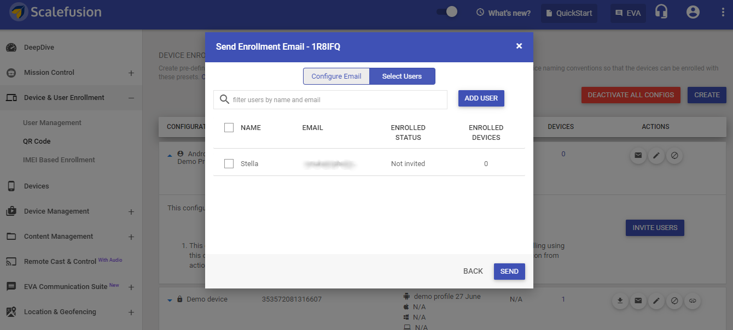Click the filter users search field

[330, 100]
